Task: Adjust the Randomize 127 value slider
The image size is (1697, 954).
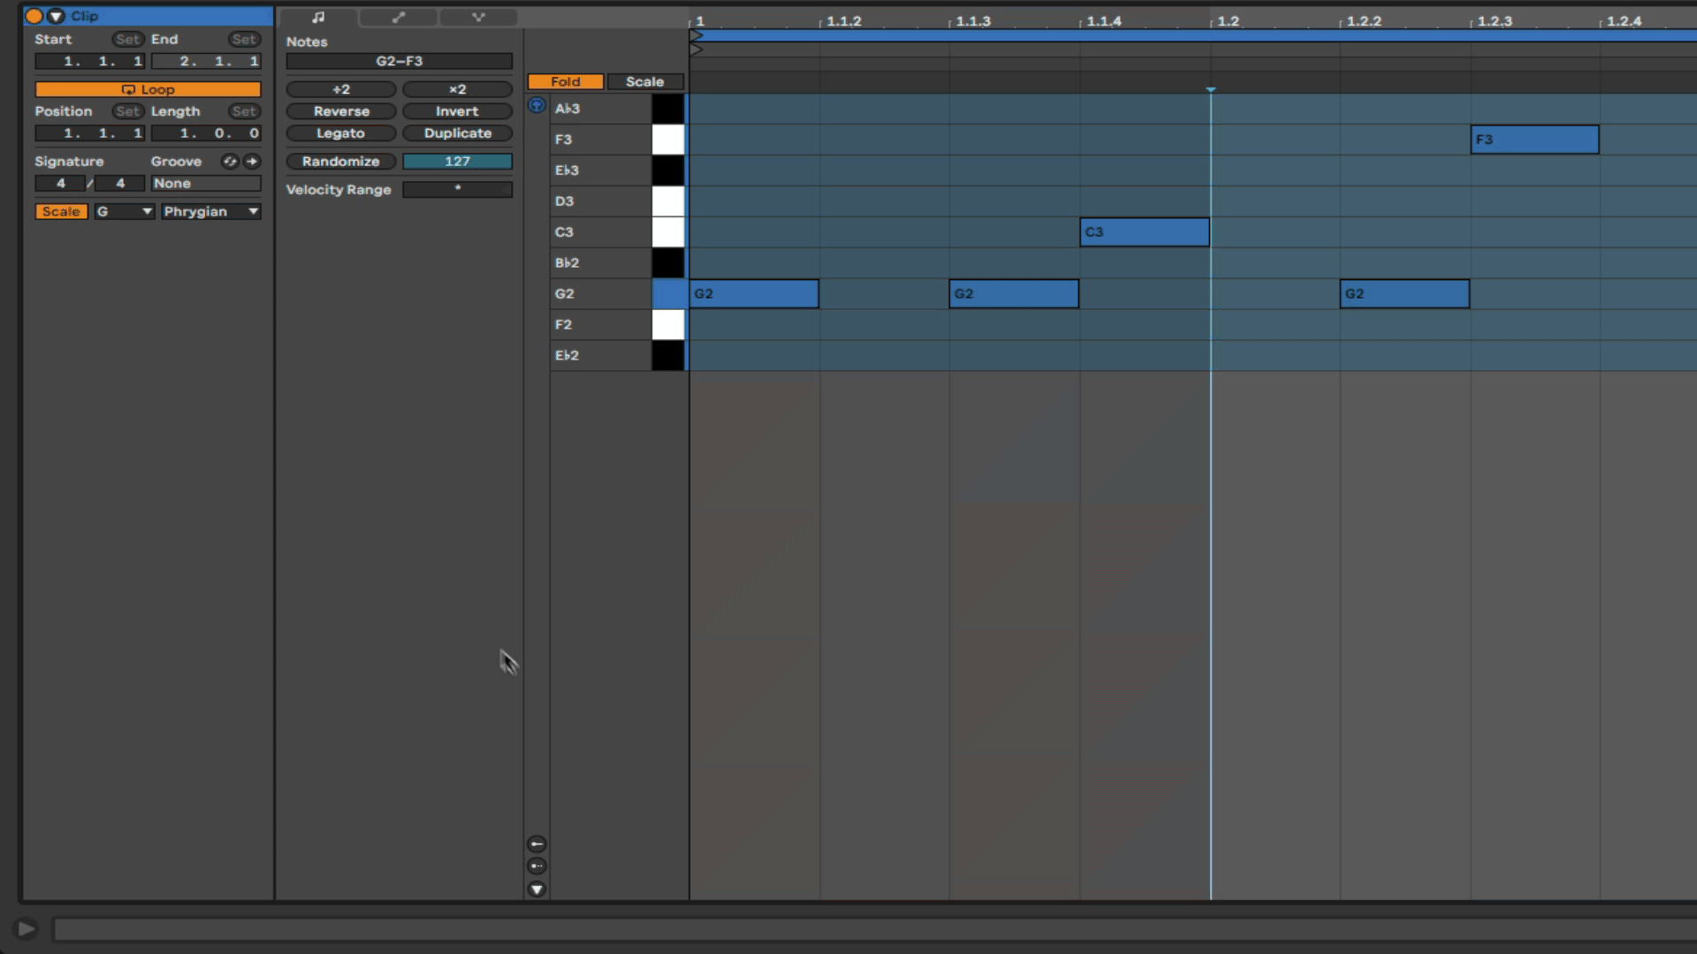Action: tap(457, 161)
